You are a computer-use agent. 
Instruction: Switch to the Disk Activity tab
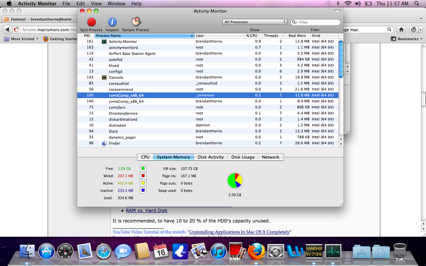(211, 157)
